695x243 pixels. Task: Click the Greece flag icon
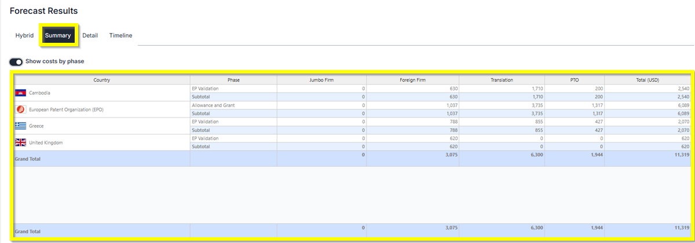[x=21, y=126]
